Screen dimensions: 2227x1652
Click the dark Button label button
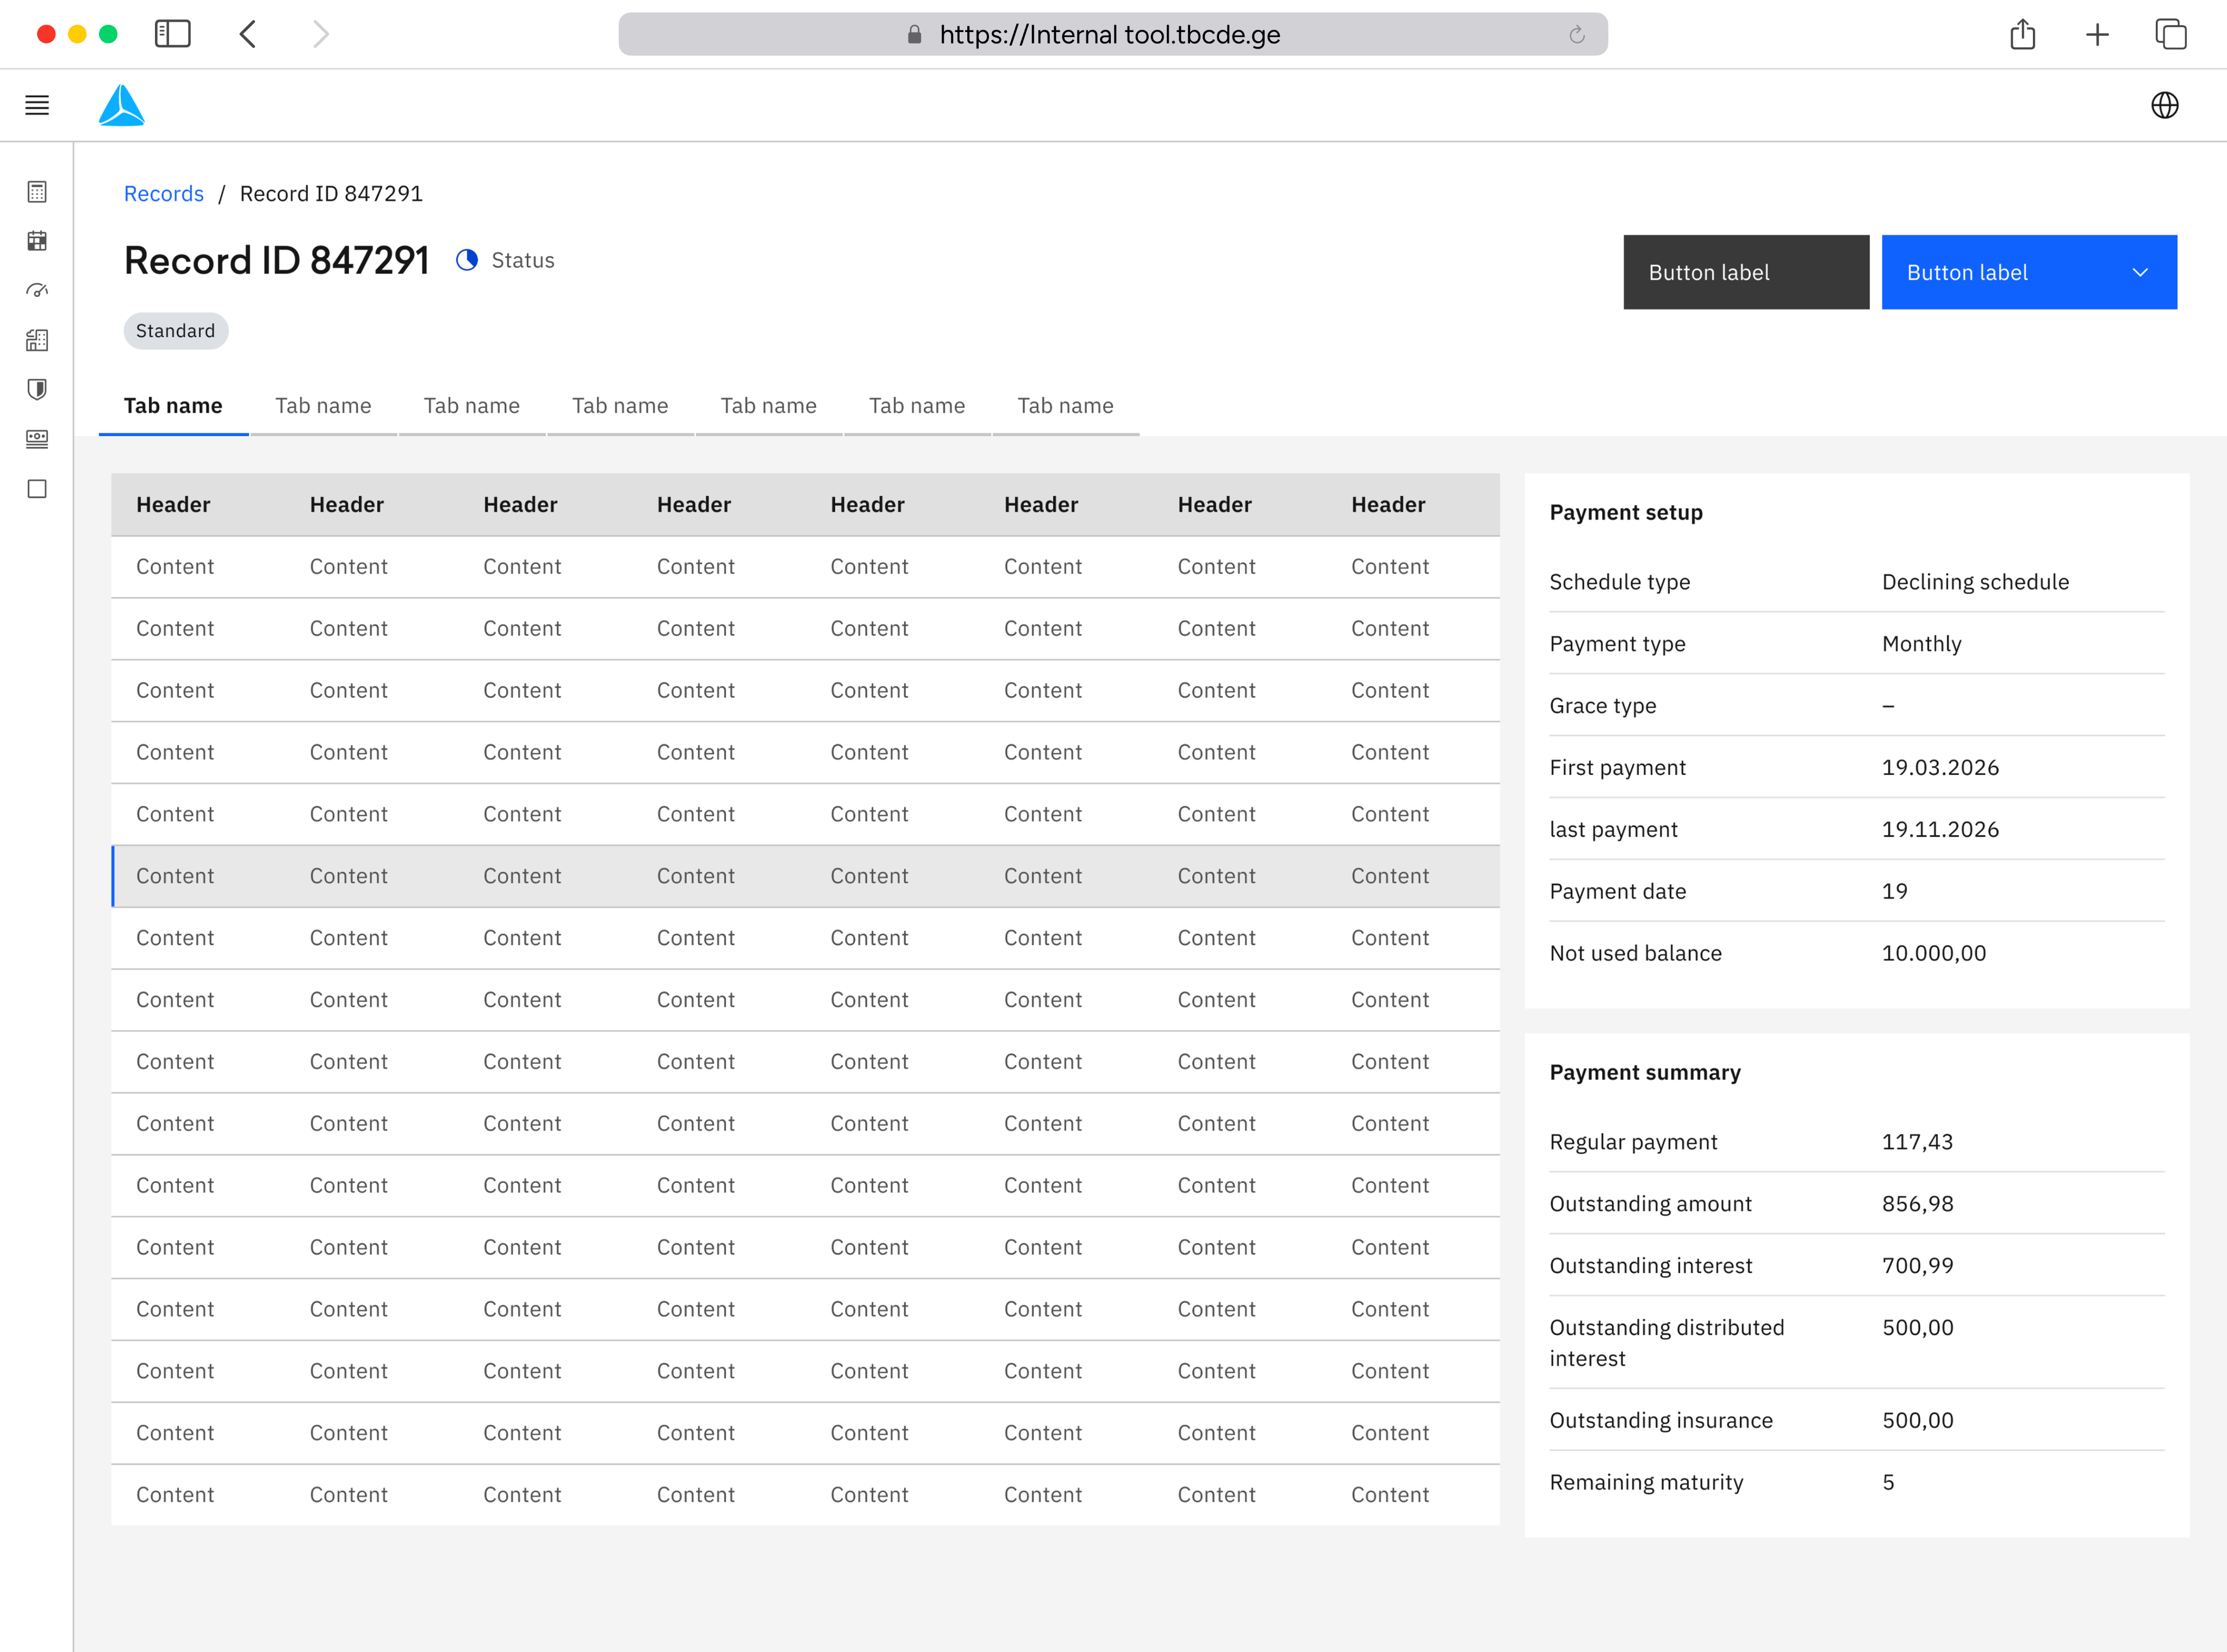(x=1745, y=272)
